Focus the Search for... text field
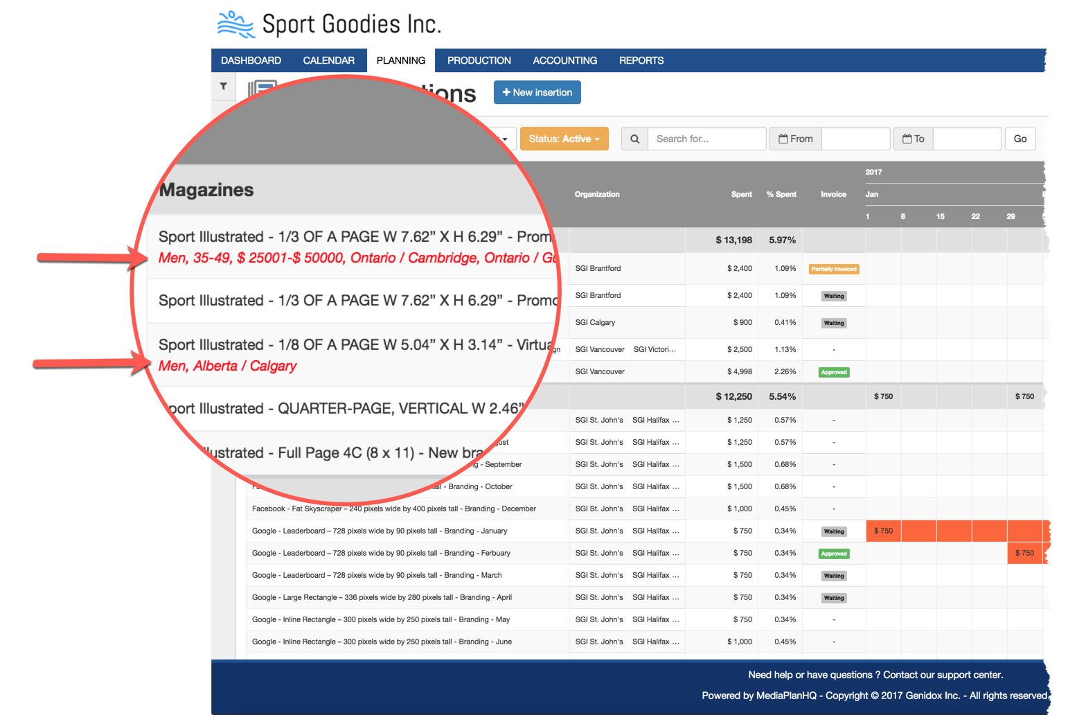 (706, 139)
